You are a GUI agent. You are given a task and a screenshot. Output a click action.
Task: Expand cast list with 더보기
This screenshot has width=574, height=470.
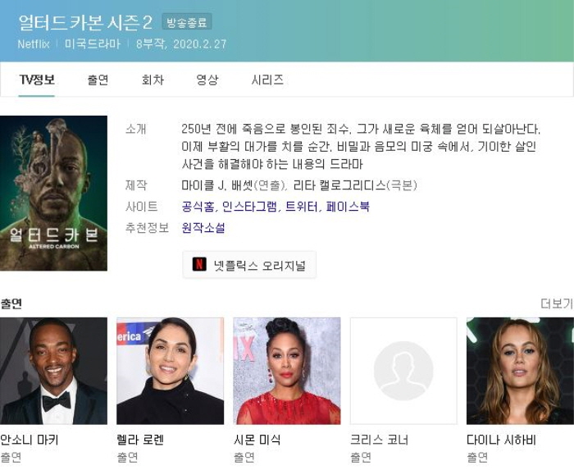(557, 303)
